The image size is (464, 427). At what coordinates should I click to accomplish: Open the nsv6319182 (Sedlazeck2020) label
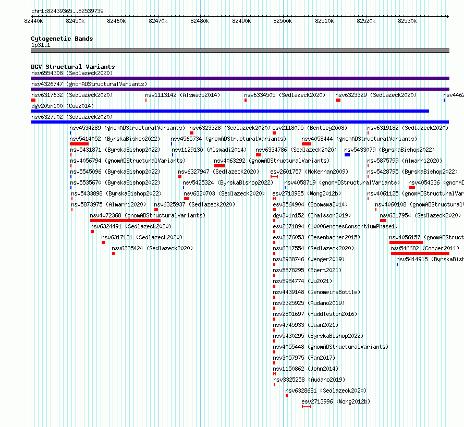coord(408,128)
